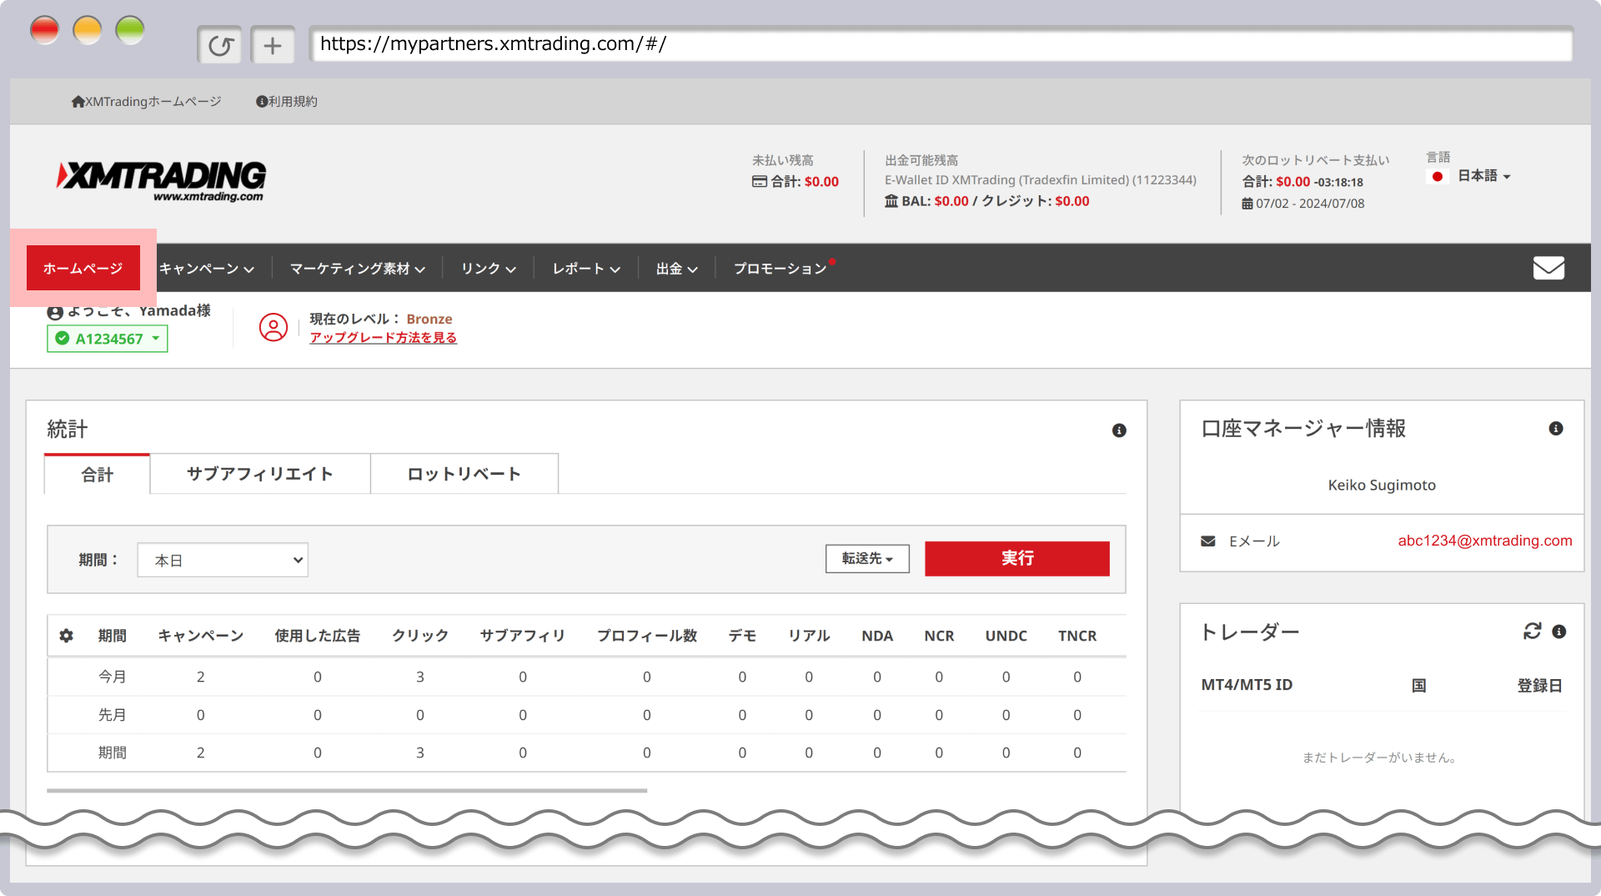Screen dimensions: 1601x896
Task: Click the 未払い残高 card icon
Action: click(760, 182)
